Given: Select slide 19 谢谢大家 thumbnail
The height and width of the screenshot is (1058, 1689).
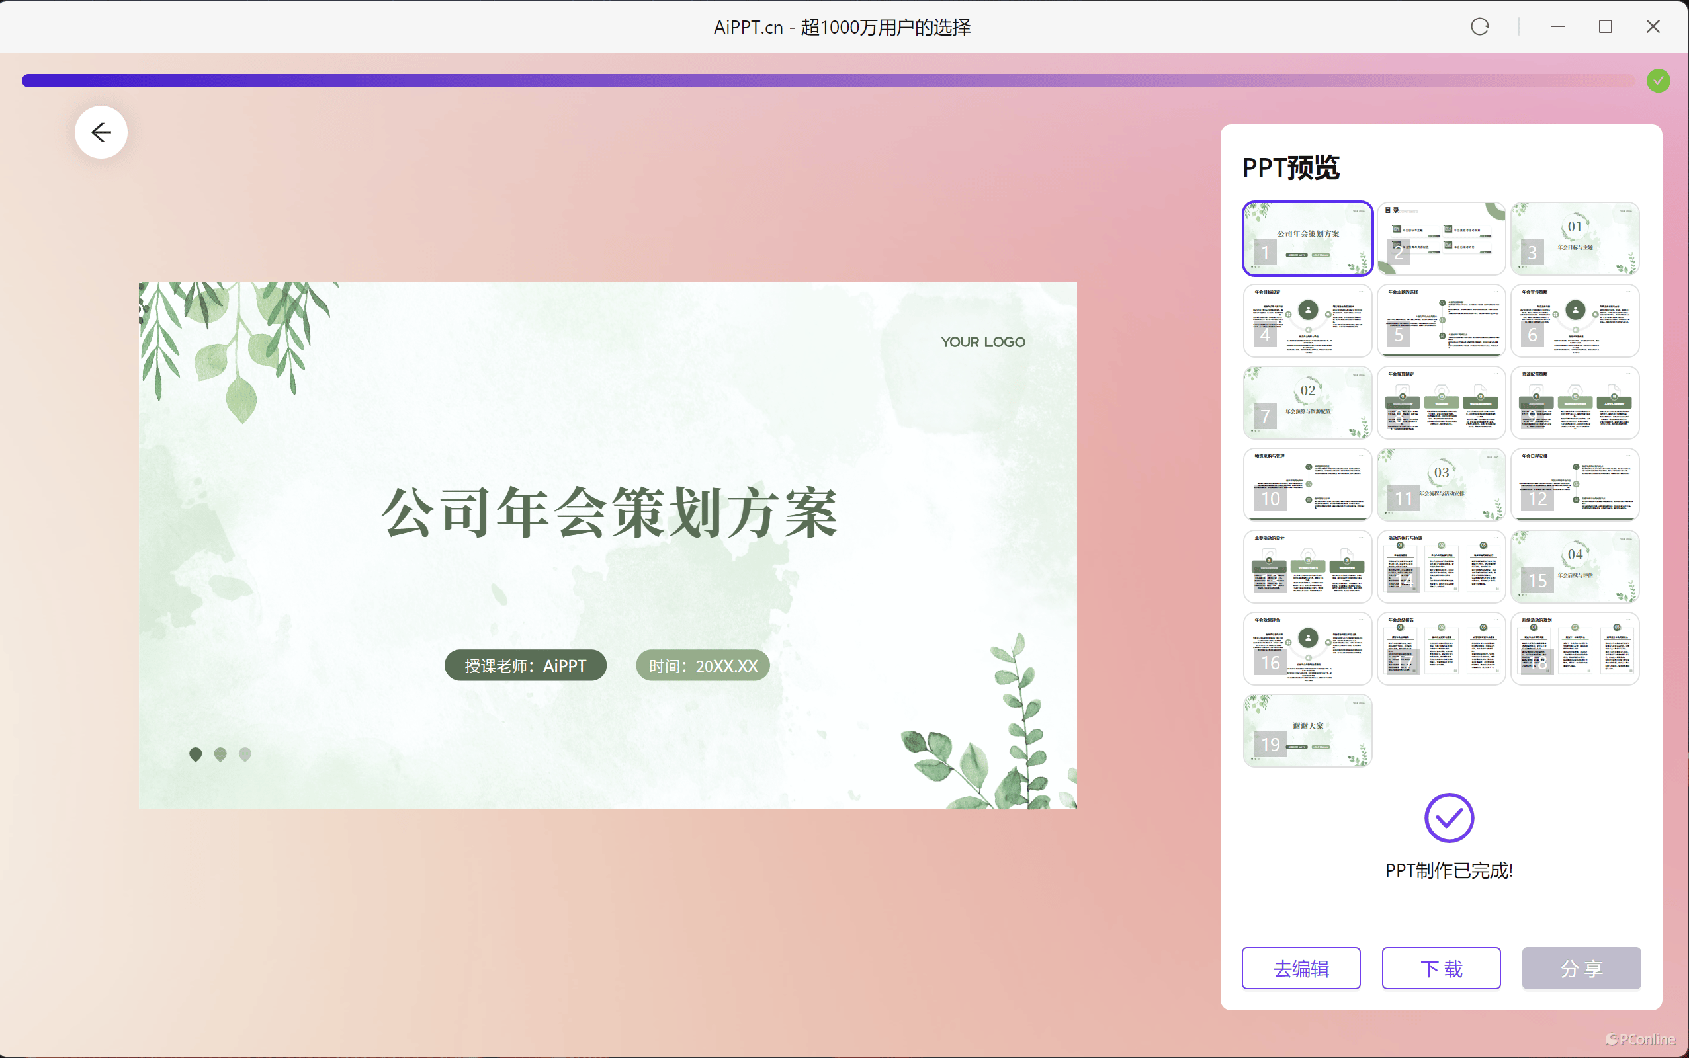Looking at the screenshot, I should (1307, 730).
